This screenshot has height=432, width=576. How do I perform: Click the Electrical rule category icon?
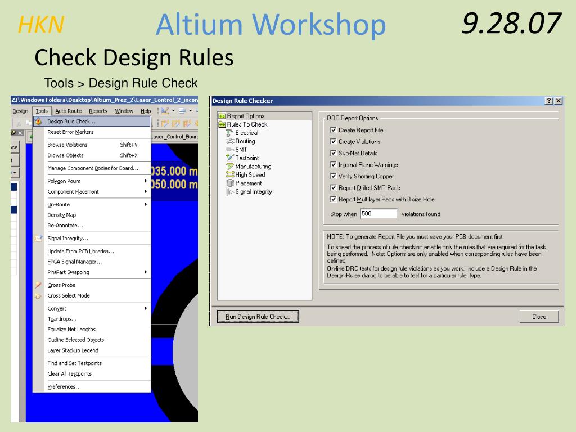(x=230, y=133)
